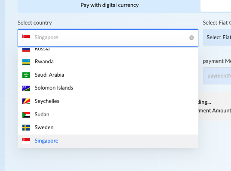Click the Solomon Islands flag icon

26,88
